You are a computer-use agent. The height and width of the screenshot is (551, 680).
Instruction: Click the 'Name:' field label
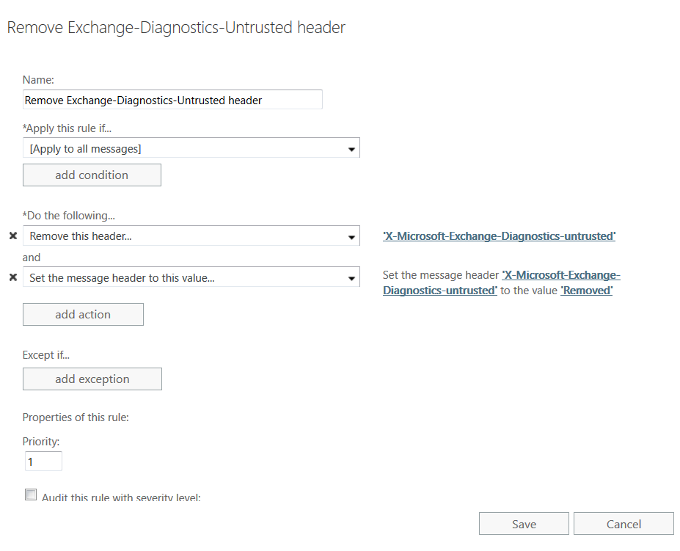click(x=39, y=79)
